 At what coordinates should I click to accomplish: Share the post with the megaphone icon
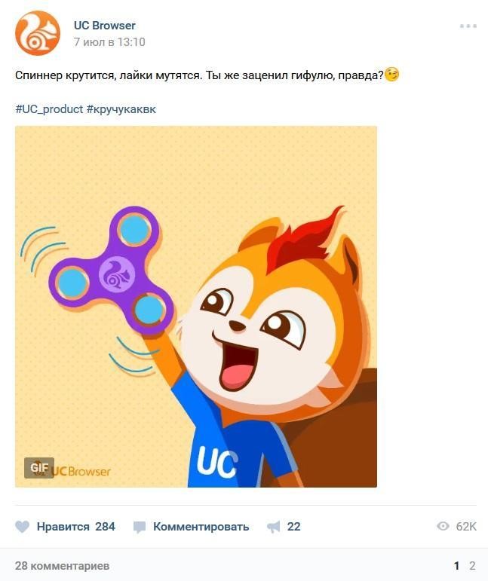[274, 527]
